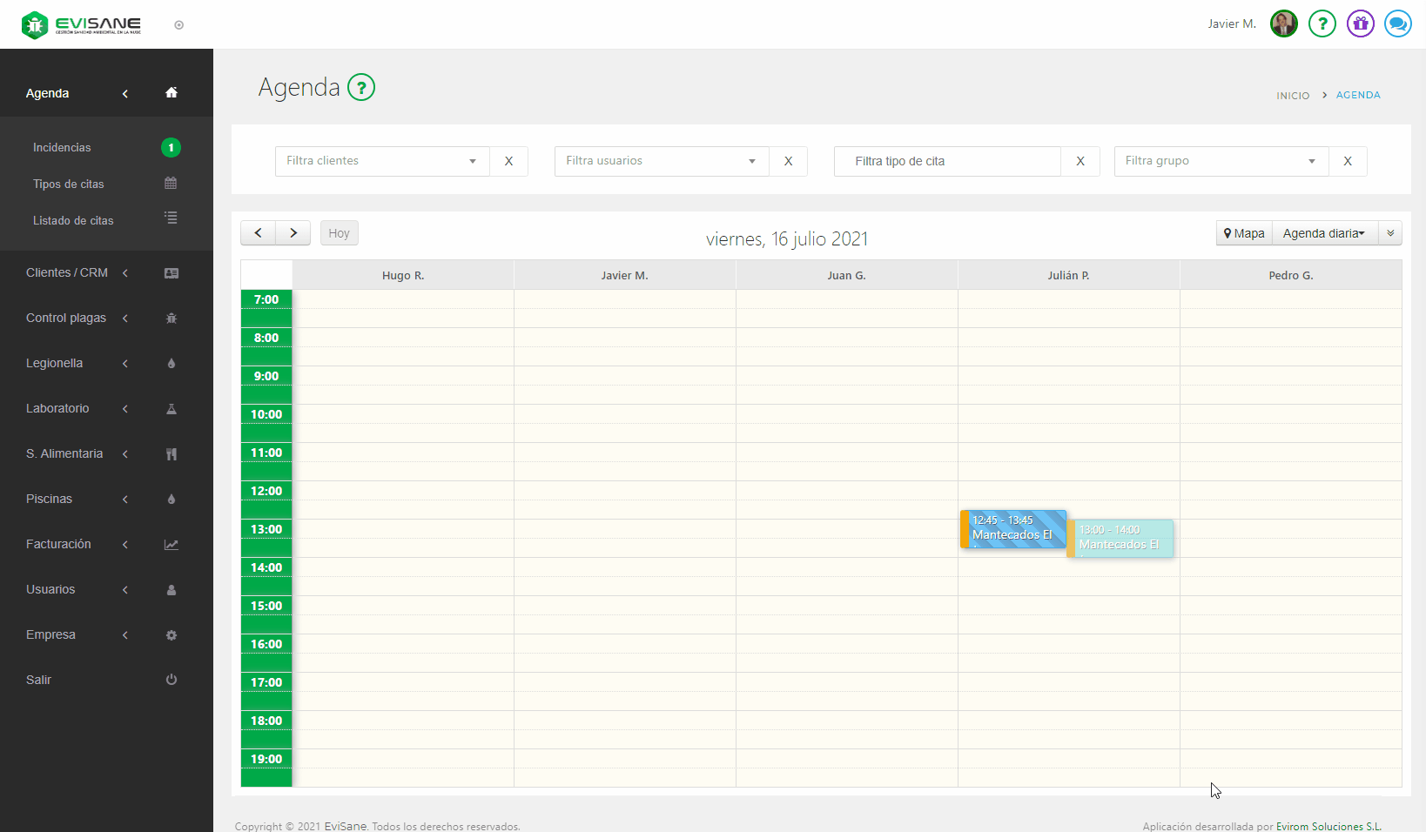The image size is (1426, 832).
Task: Click the home icon in sidebar
Action: pos(172,93)
